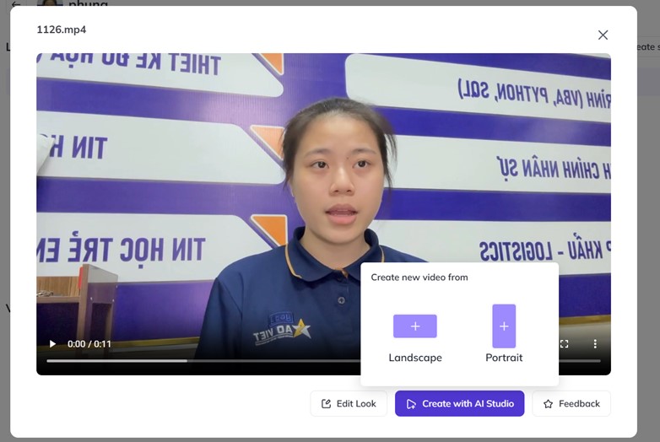Open the Feedback button
This screenshot has height=442, width=660.
point(571,404)
